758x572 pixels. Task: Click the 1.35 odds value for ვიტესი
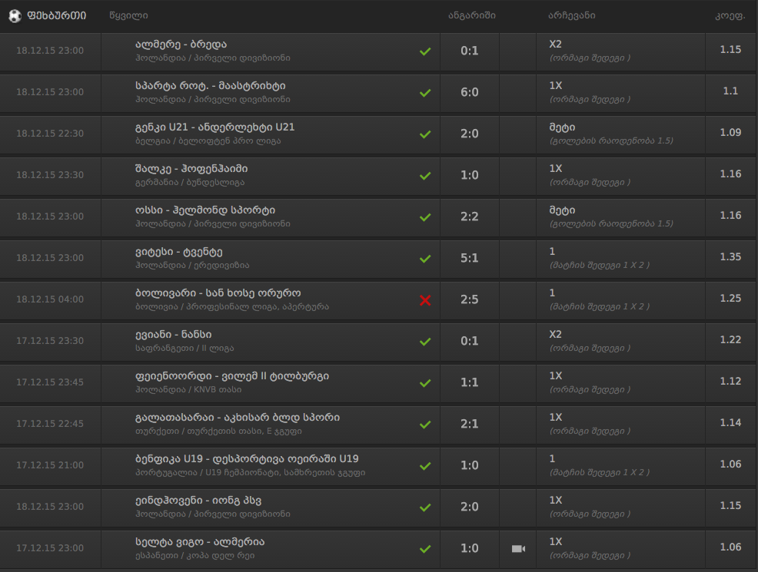click(730, 256)
